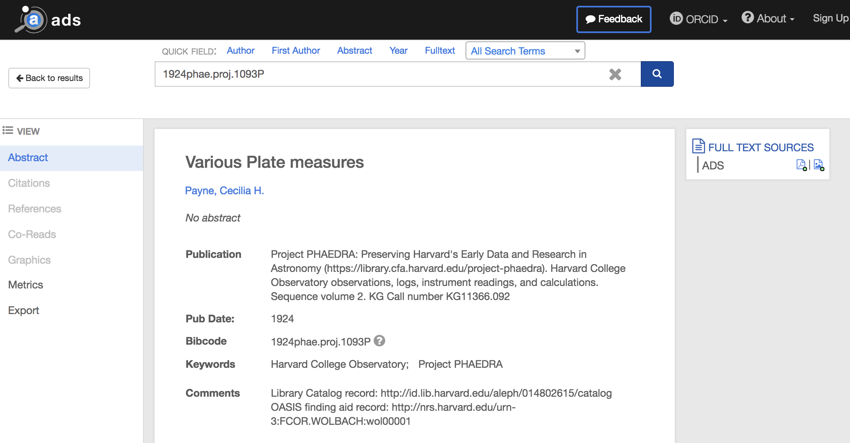The height and width of the screenshot is (443, 850).
Task: Click the Pub Date value 1924
Action: (x=282, y=319)
